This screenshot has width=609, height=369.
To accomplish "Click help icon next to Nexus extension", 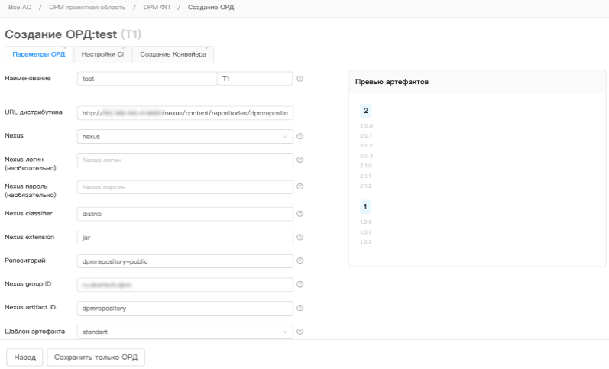I will [x=300, y=238].
